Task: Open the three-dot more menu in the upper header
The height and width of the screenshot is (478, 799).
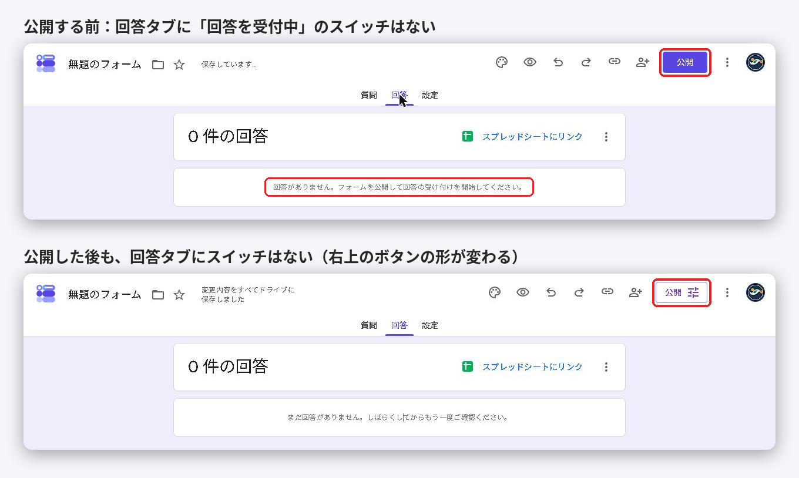Action: [x=727, y=62]
